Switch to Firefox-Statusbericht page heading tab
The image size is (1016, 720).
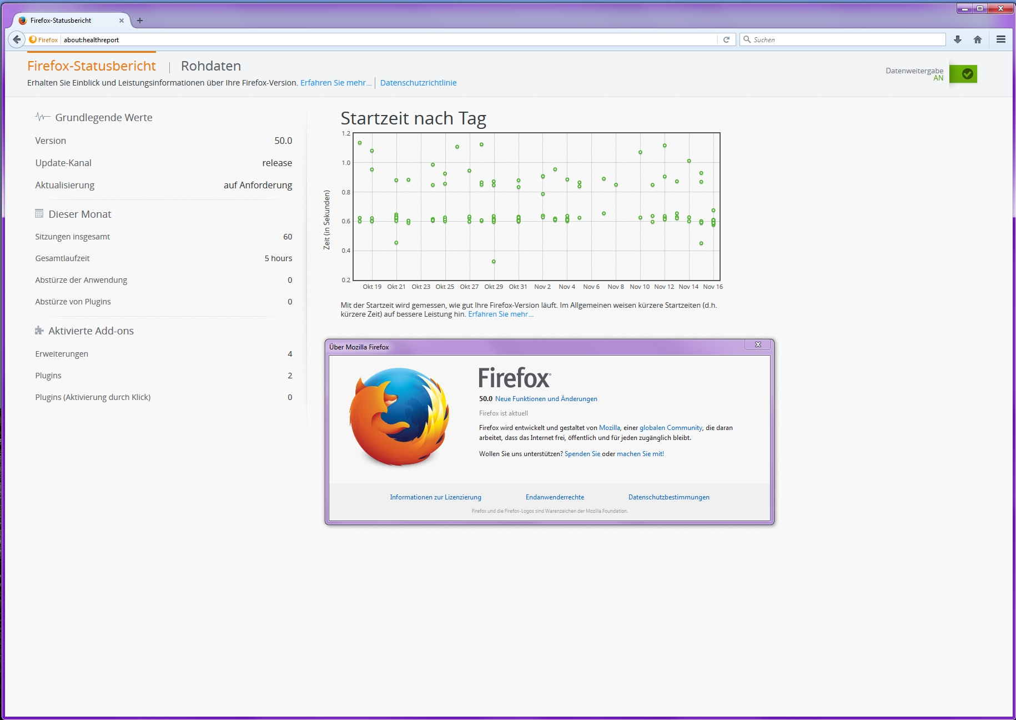92,66
